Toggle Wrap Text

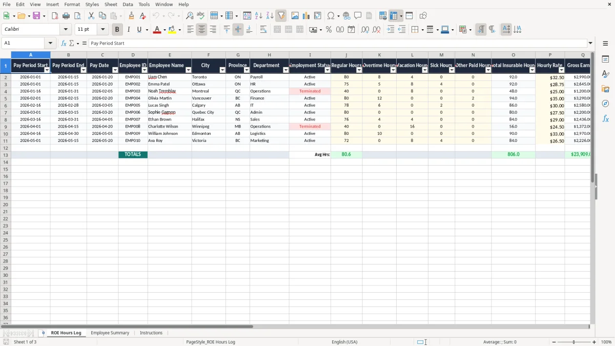tap(263, 30)
